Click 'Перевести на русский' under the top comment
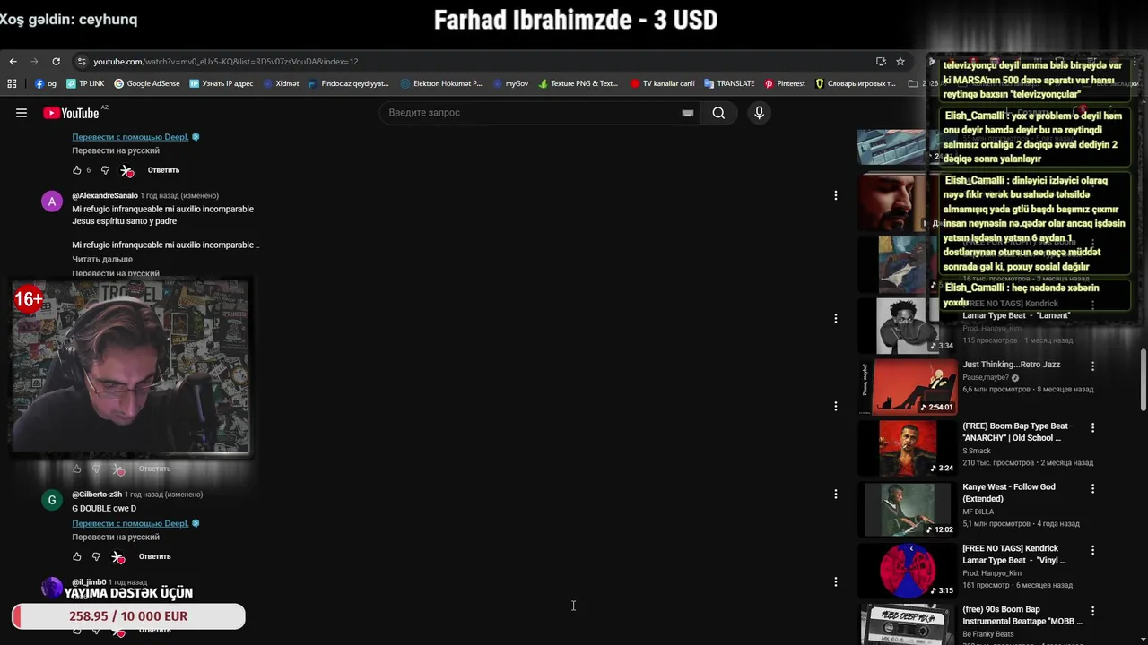This screenshot has width=1148, height=645. point(116,150)
